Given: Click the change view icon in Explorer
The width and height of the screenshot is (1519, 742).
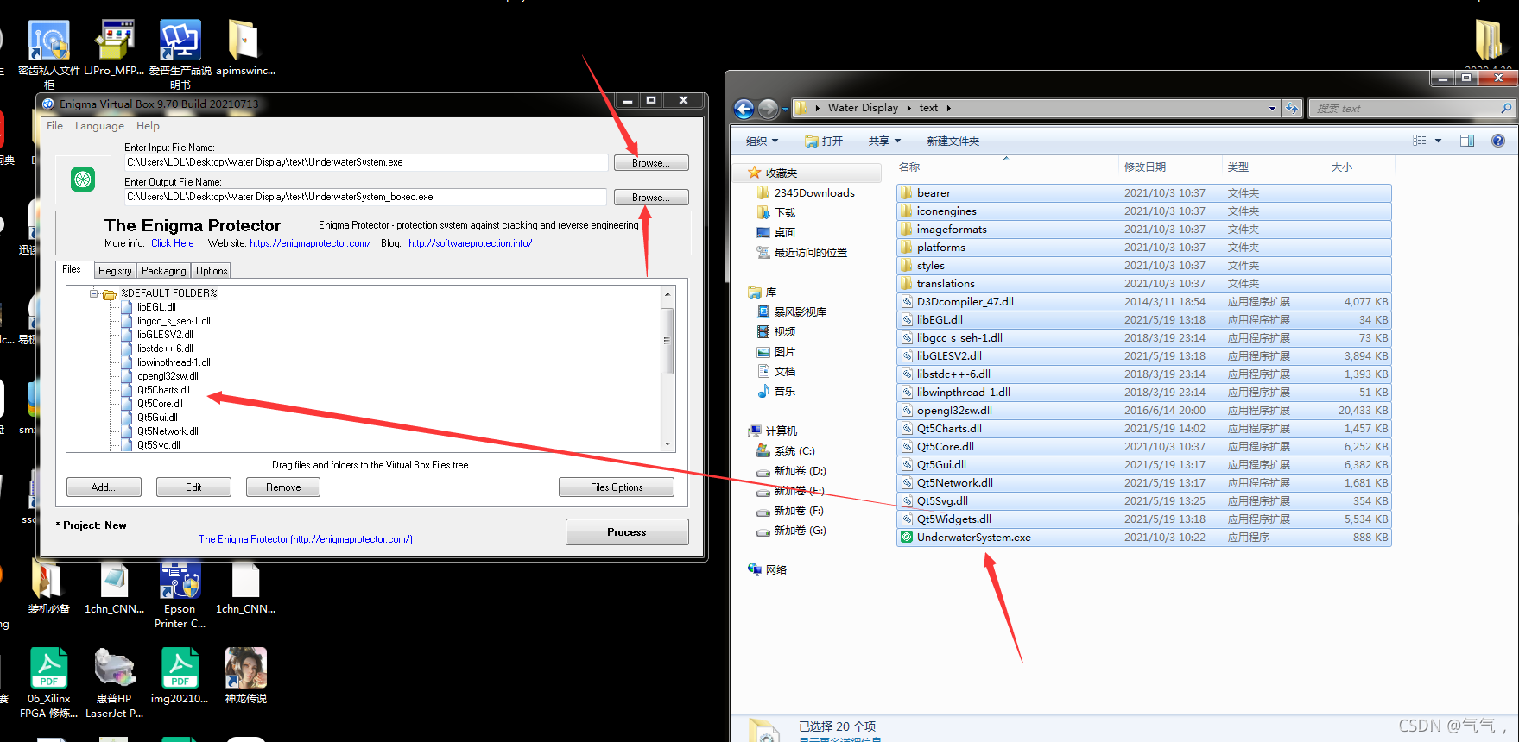Looking at the screenshot, I should (1419, 141).
